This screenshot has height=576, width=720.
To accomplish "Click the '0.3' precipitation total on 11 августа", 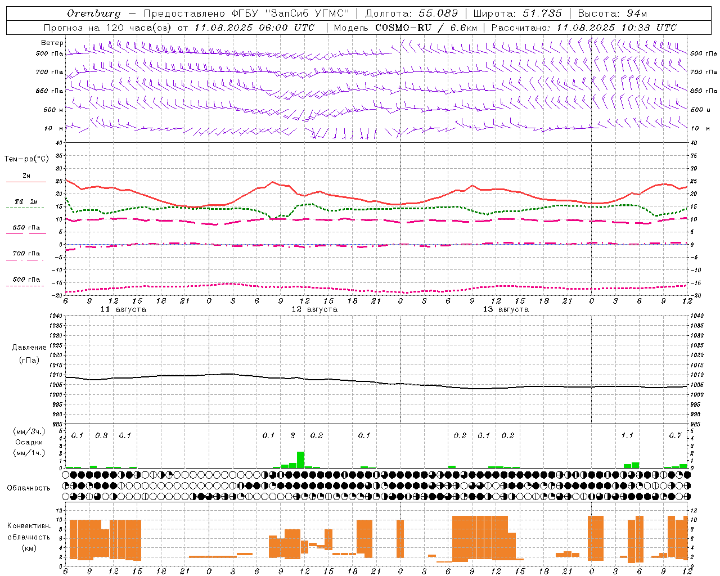I will click(101, 436).
